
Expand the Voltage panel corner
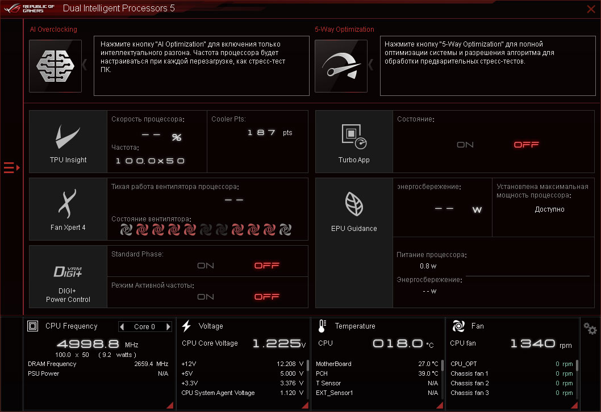[x=305, y=405]
